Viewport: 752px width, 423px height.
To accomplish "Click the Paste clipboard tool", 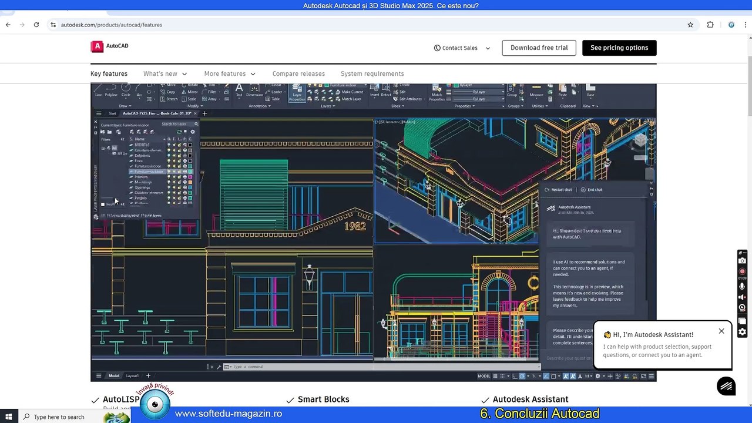I will click(x=562, y=90).
